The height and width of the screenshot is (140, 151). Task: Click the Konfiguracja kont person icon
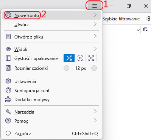8,90
